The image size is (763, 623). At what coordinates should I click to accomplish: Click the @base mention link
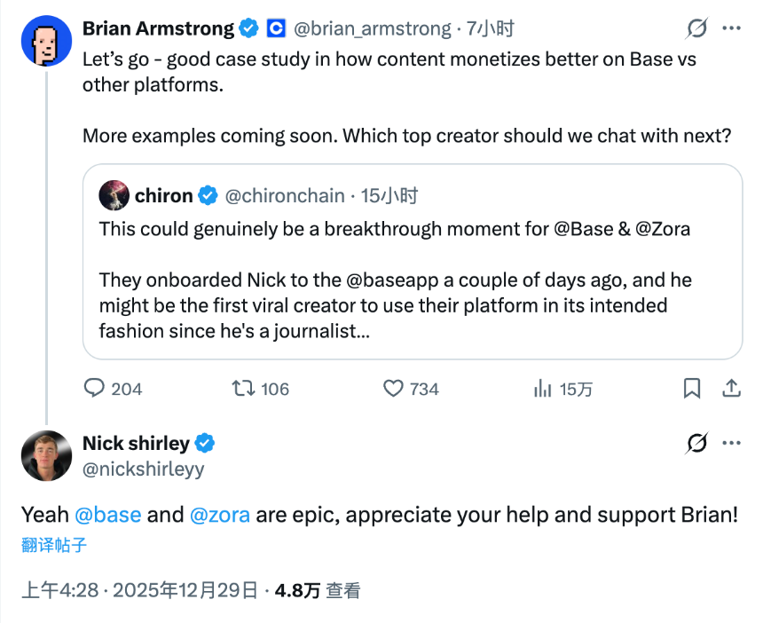coord(107,515)
